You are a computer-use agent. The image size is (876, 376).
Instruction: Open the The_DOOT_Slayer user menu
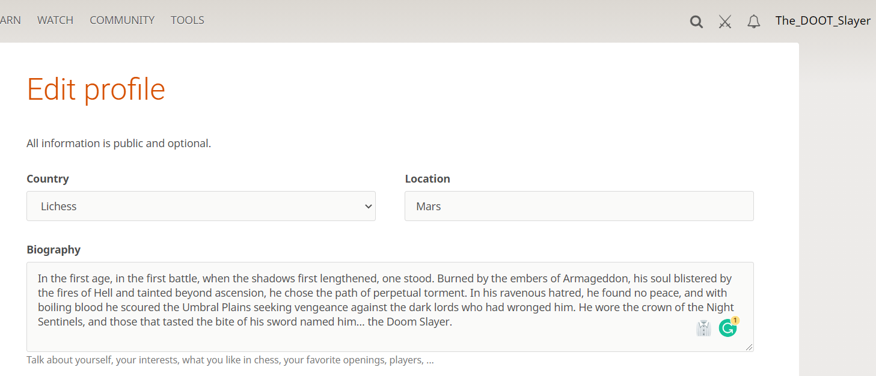[822, 20]
